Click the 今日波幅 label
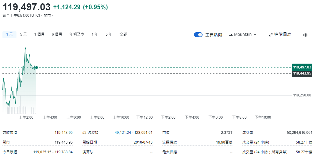Screen dimensions: 316x160 (x=10, y=152)
